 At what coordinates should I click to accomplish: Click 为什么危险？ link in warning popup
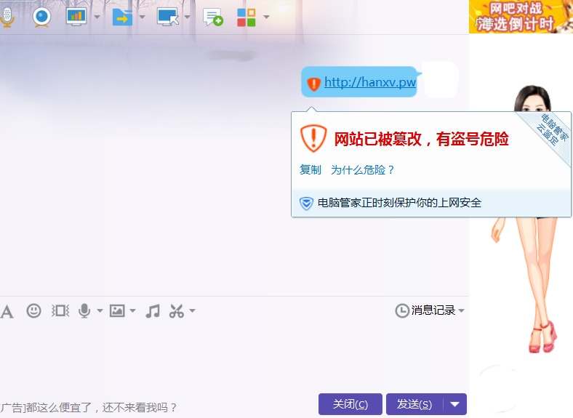click(363, 169)
